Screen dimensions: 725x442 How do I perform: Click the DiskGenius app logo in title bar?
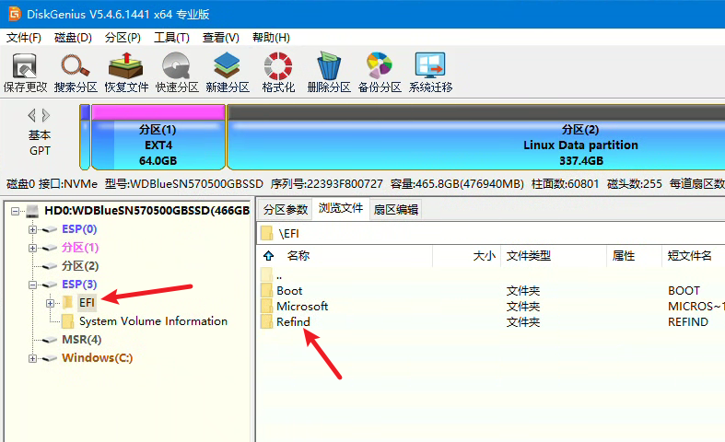[15, 14]
